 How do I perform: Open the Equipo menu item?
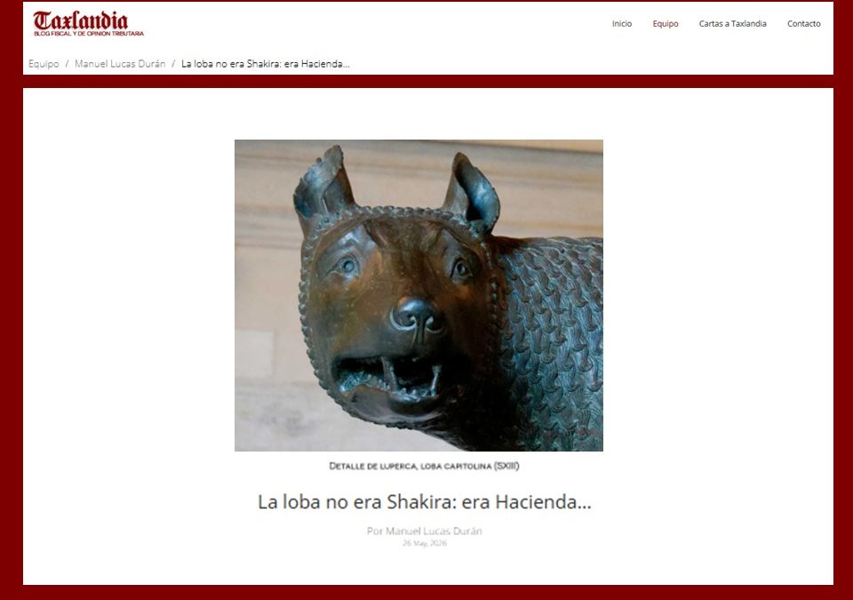tap(666, 23)
